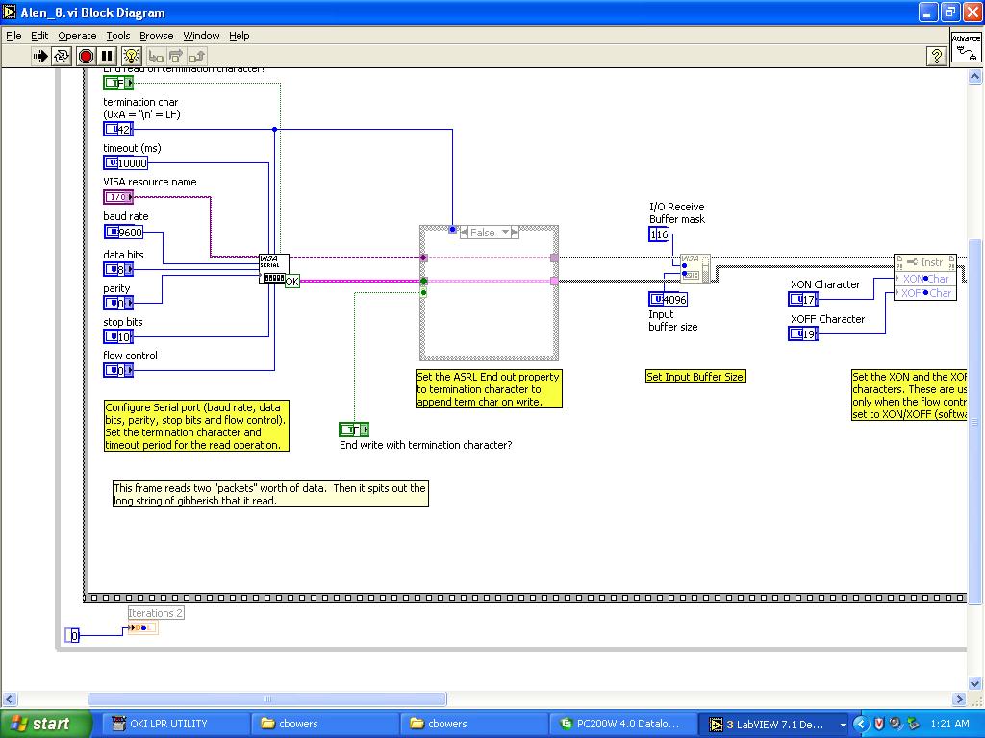
Task: Open the File menu
Action: (x=13, y=36)
